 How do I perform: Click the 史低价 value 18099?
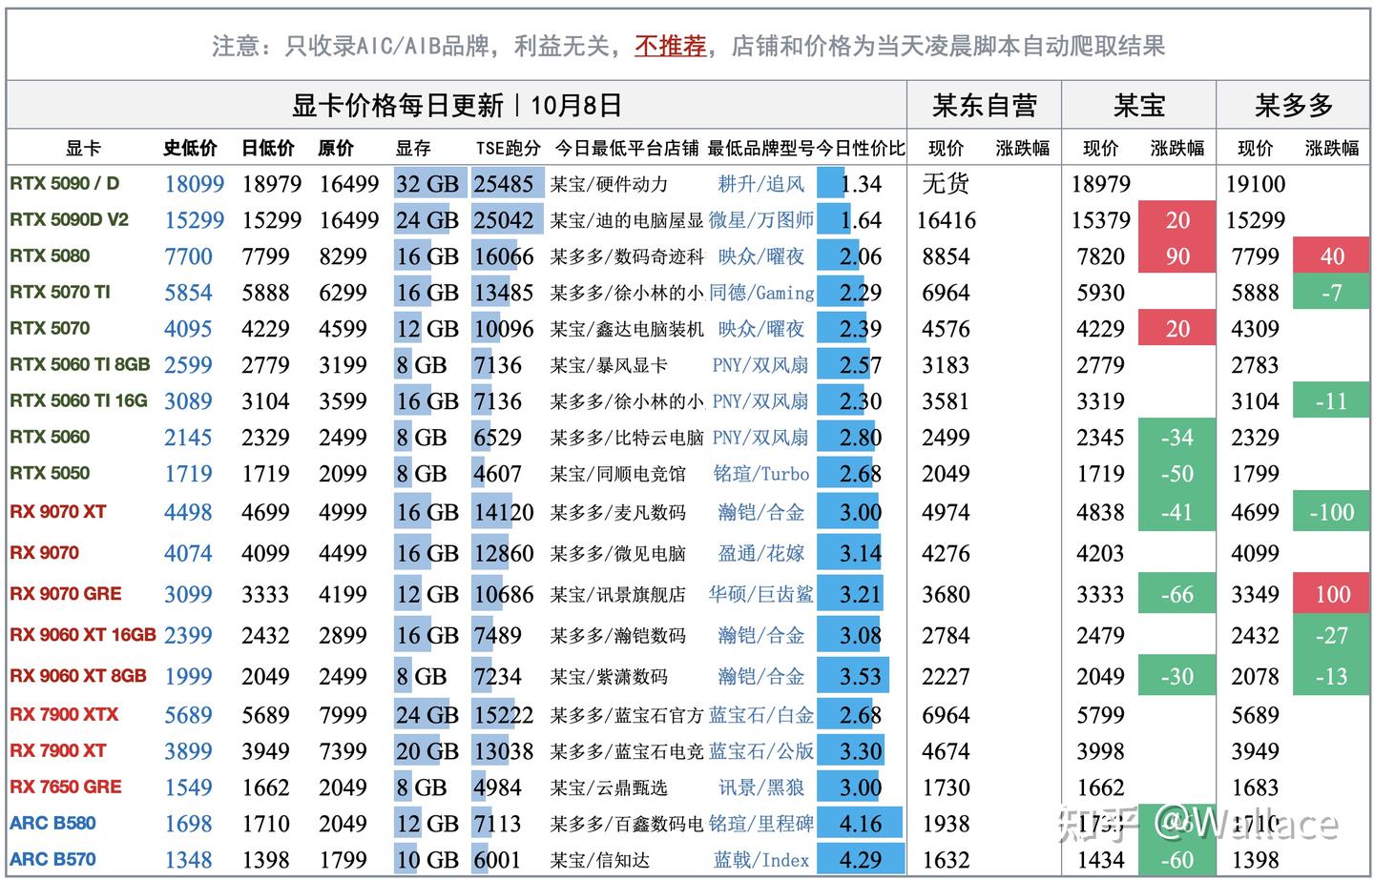[195, 184]
